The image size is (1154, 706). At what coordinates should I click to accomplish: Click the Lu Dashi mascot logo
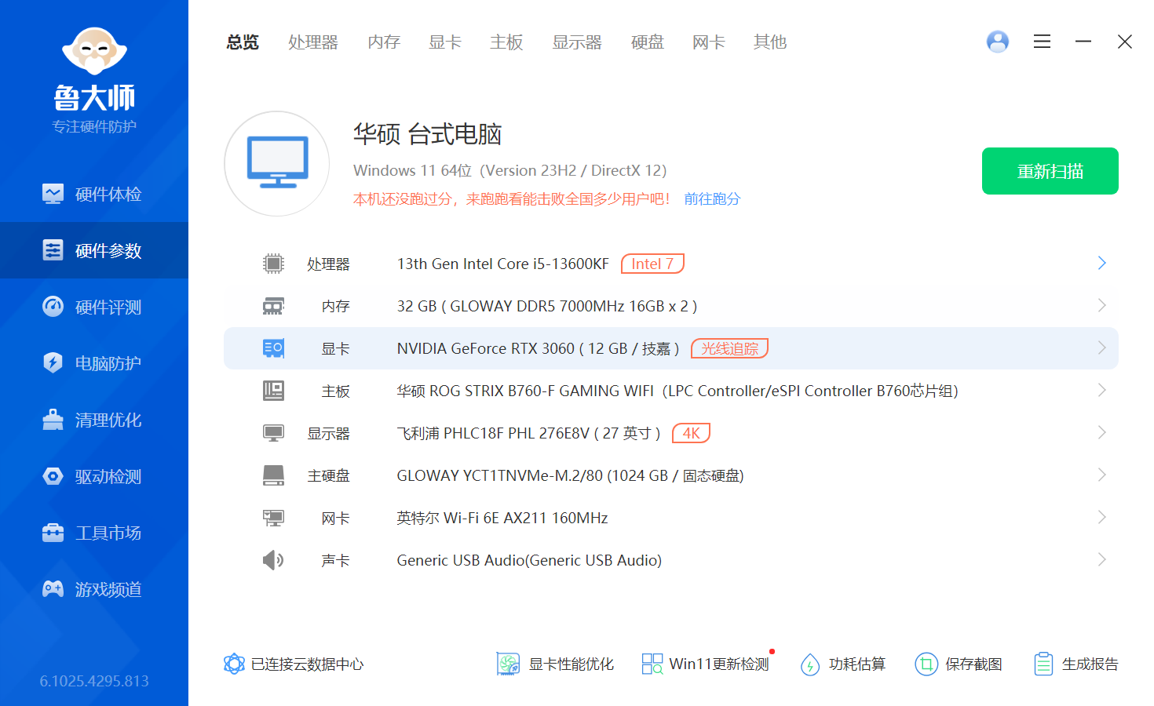click(x=94, y=52)
